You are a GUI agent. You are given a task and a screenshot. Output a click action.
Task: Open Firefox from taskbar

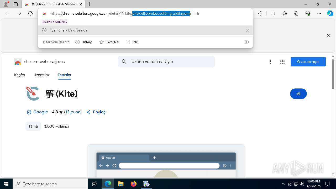click(133, 184)
